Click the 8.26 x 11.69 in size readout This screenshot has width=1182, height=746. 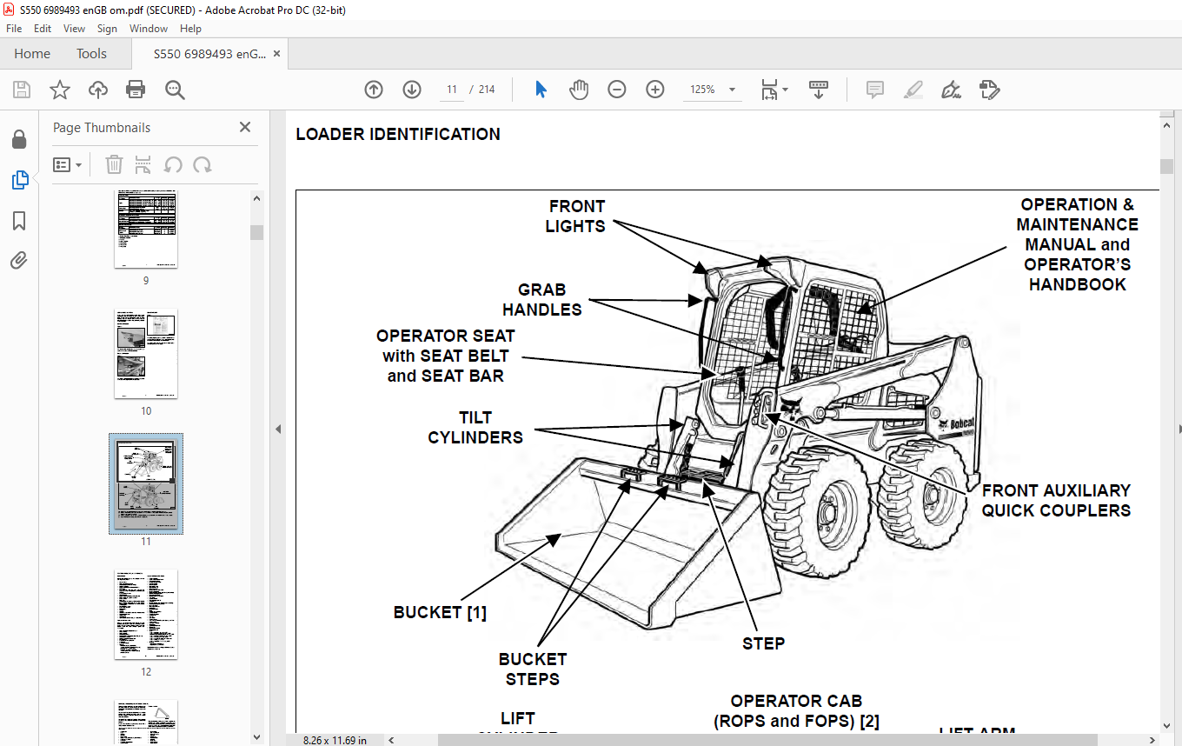(335, 740)
